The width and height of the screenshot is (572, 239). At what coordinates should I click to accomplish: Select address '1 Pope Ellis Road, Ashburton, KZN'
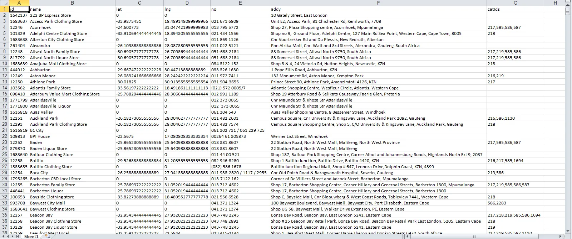click(x=378, y=70)
